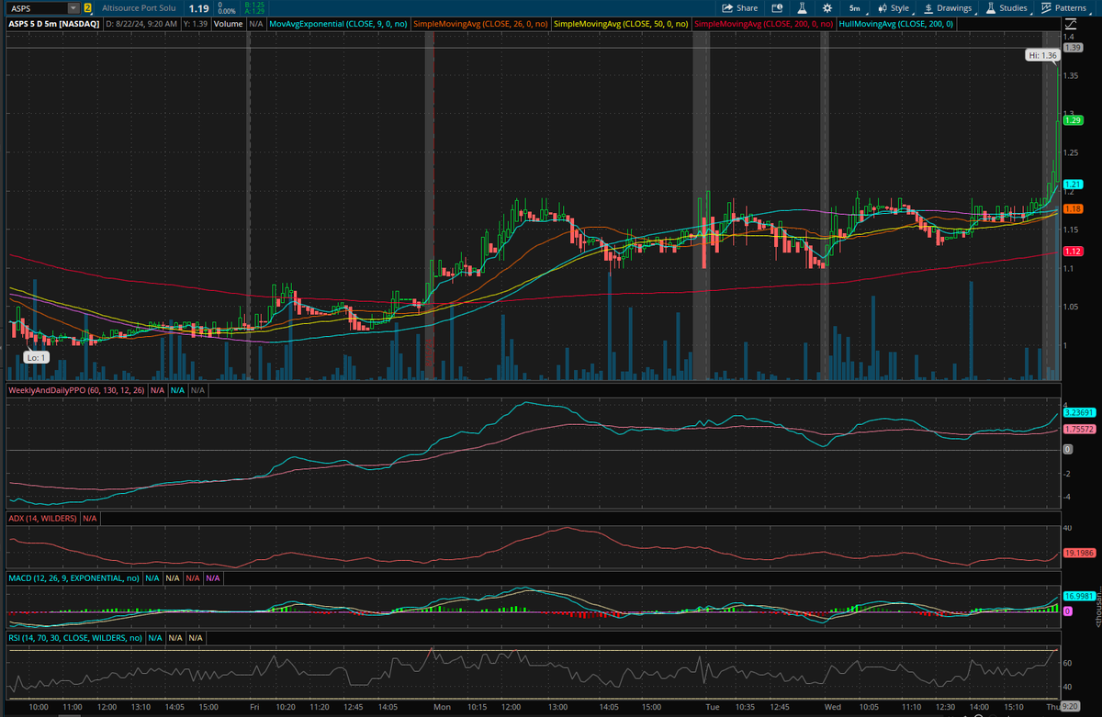Image resolution: width=1102 pixels, height=717 pixels.
Task: Click the Lo: 1 price bubble
Action: pyautogui.click(x=37, y=357)
